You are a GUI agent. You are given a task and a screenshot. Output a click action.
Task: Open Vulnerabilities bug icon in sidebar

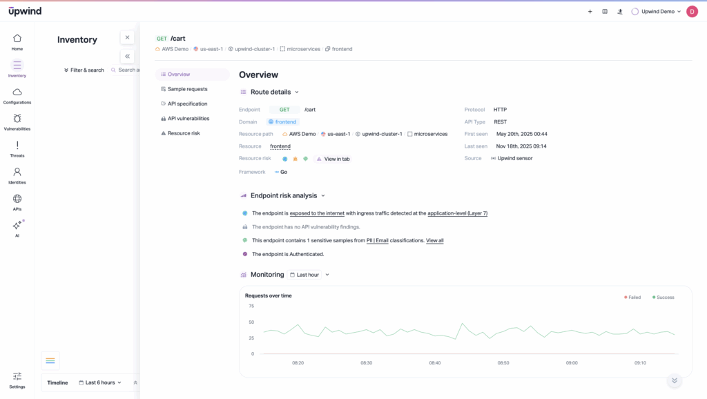17,122
